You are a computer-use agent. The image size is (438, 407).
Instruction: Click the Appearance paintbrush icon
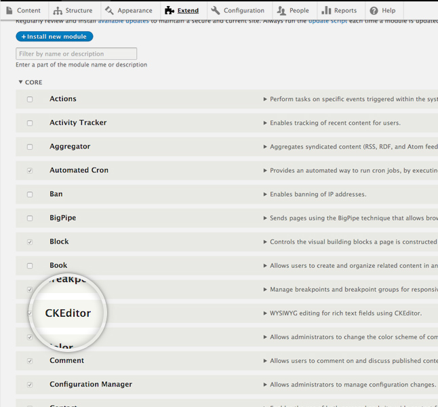(x=109, y=11)
